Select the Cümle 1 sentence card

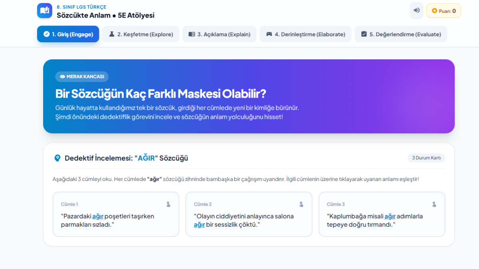[116, 214]
